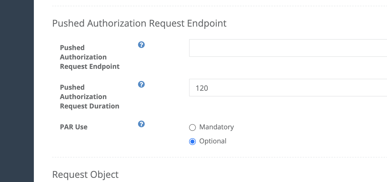Viewport: 387px width, 182px height.
Task: Select the Optional radio button
Action: (192, 142)
